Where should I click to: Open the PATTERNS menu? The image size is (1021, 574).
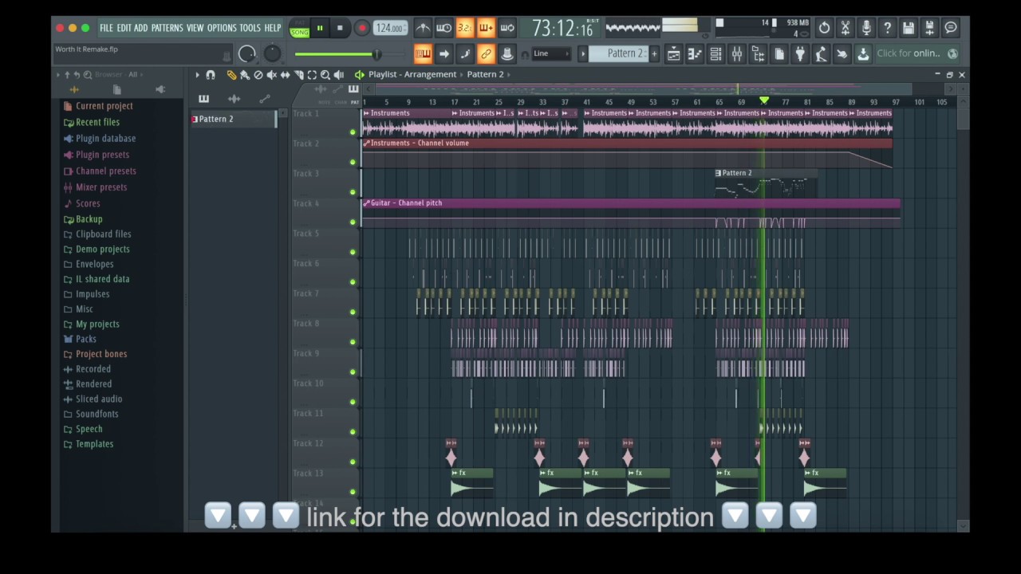[x=168, y=28]
